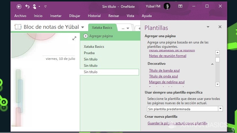The height and width of the screenshot is (133, 237).
Task: Open touch mode dropdown arrow
Action: (39, 7)
